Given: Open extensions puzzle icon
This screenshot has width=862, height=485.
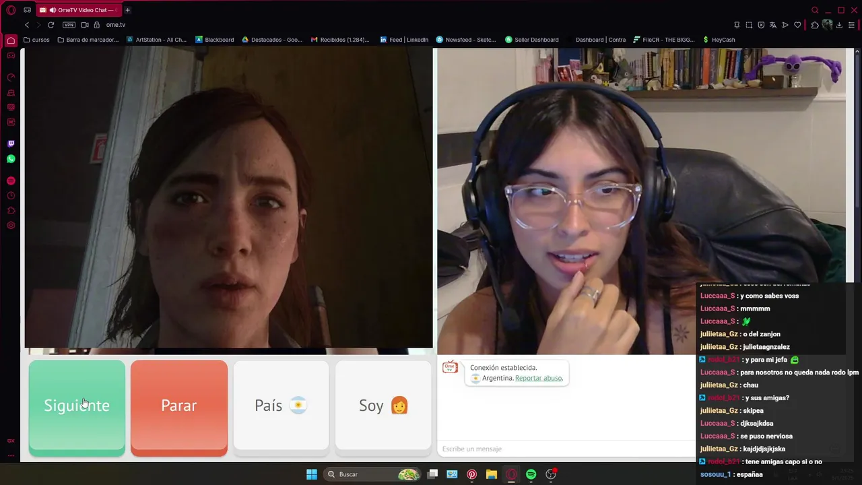Looking at the screenshot, I should 815,25.
